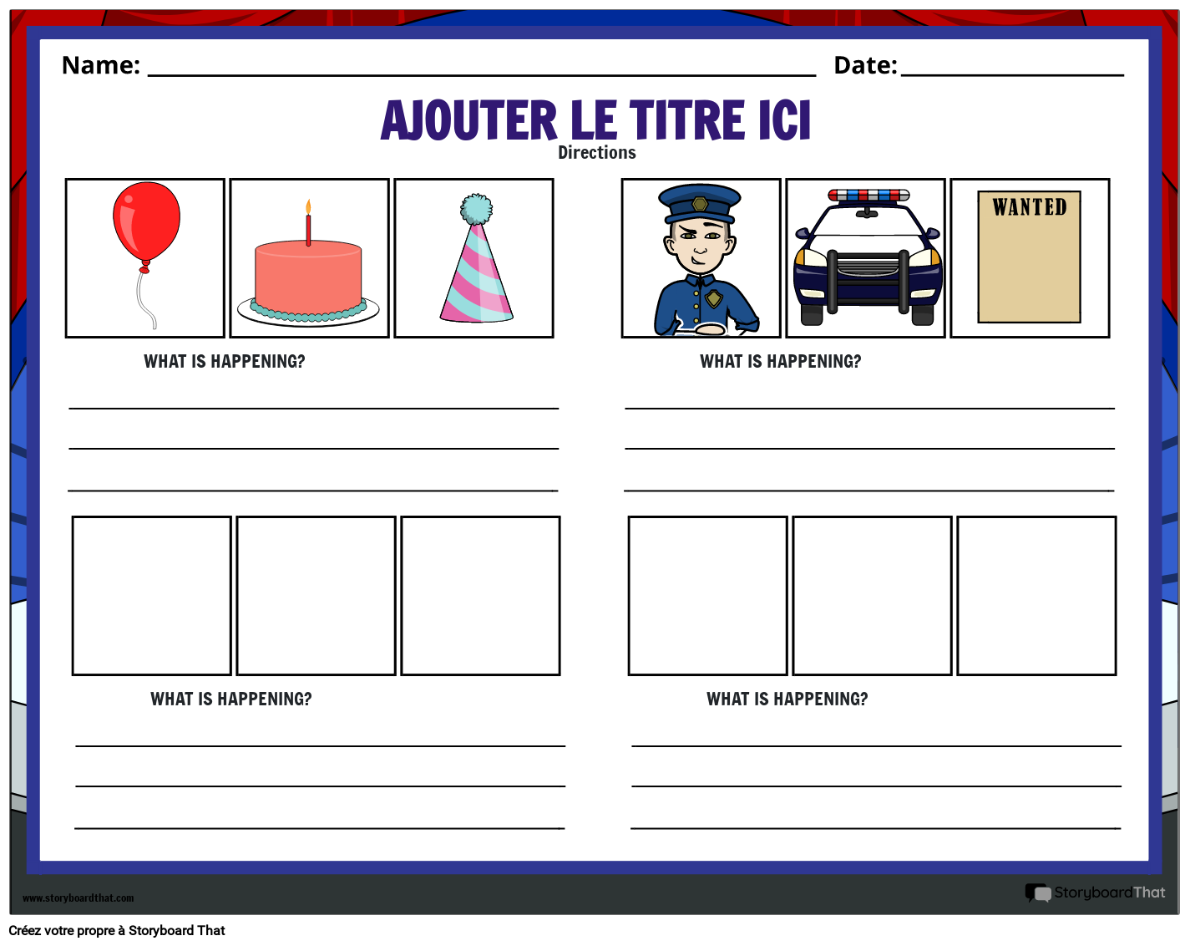Click 'WHAT IS HAPPENING?' under the bottom-right empty boxes

pos(787,699)
